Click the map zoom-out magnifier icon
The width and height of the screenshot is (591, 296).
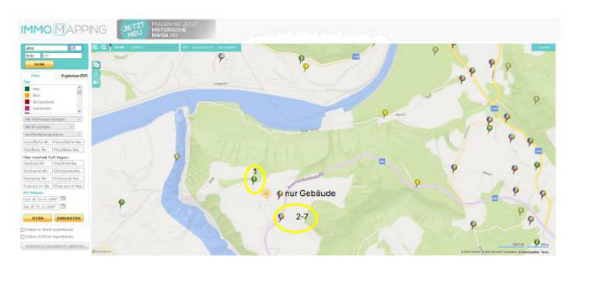(104, 48)
